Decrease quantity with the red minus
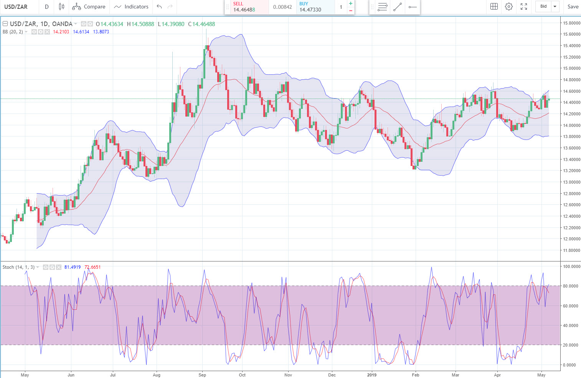This screenshot has width=581, height=378. (x=350, y=10)
